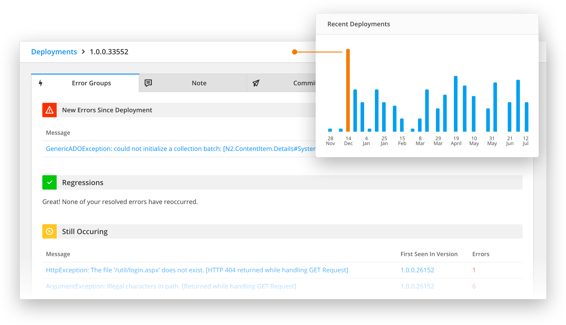Select the tallest 19 April chart bar
This screenshot has width=566, height=325.
pos(456,105)
